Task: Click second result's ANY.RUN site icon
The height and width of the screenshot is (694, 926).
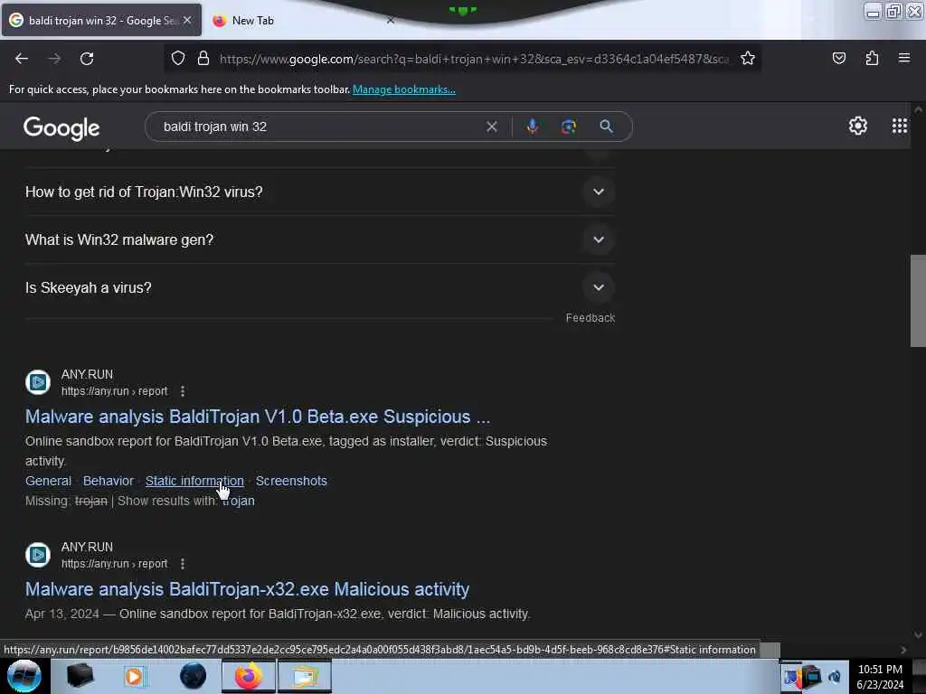Action: pos(38,555)
